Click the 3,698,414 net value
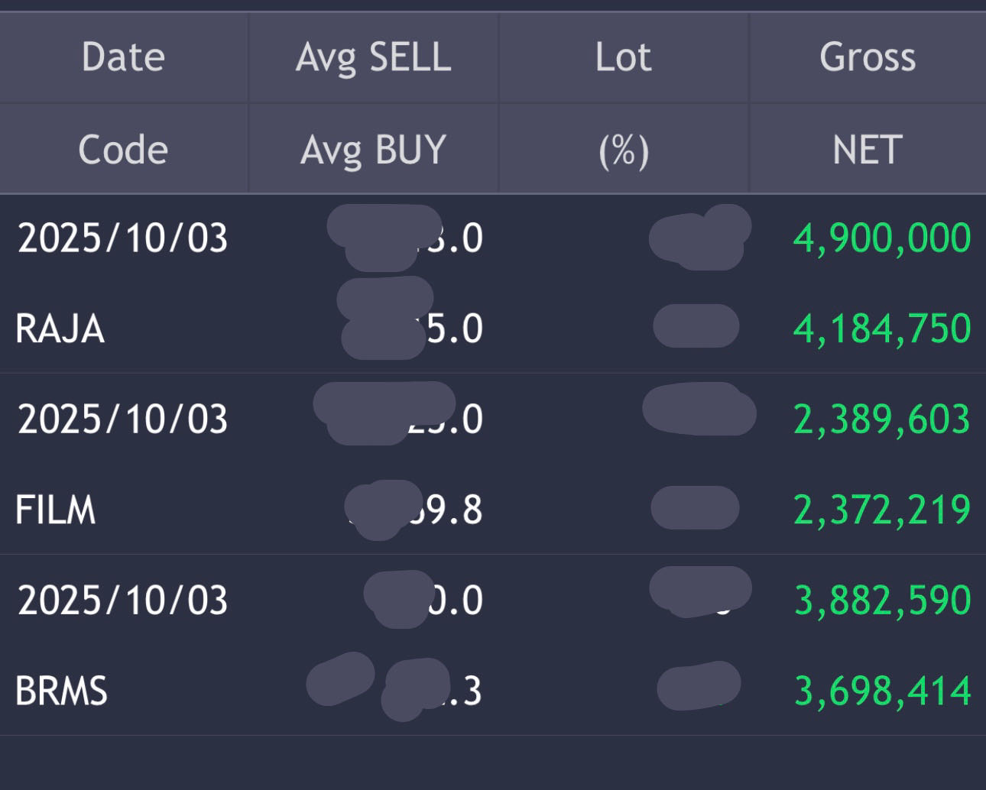 [882, 691]
